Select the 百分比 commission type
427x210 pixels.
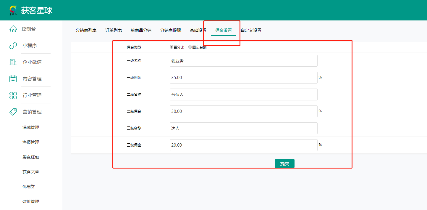[172, 47]
